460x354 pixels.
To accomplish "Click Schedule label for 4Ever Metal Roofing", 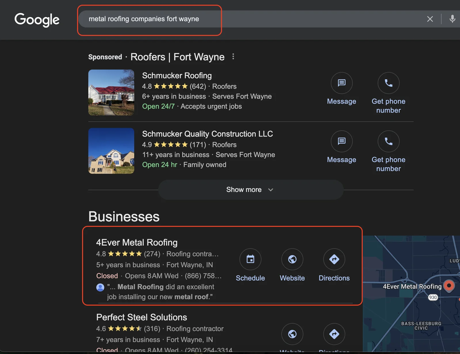I will 250,278.
